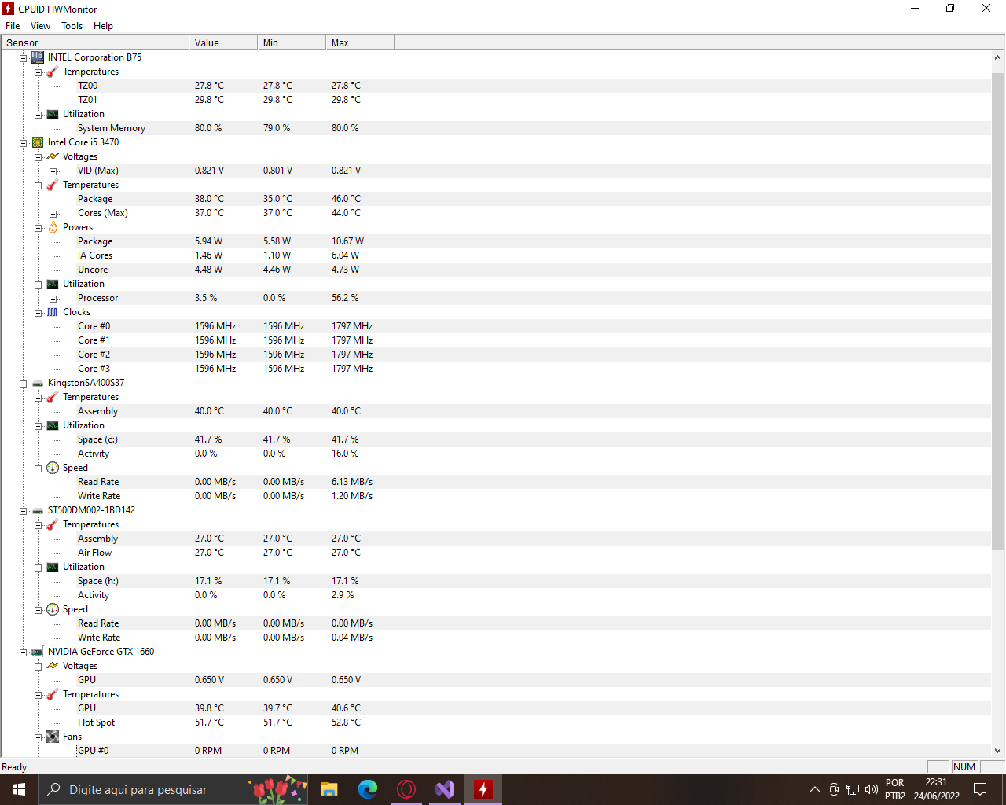Click the Max column header
This screenshot has height=805, width=1006.
coord(360,42)
